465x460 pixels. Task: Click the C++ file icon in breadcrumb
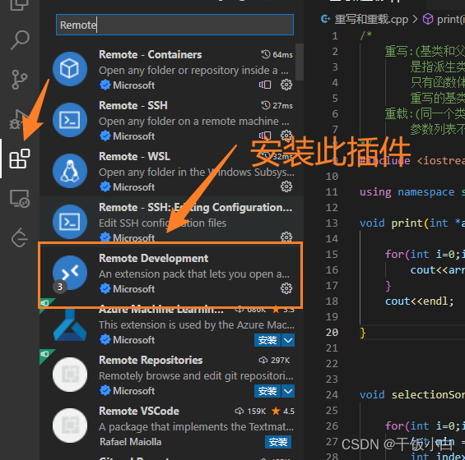pyautogui.click(x=325, y=19)
